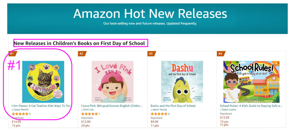Open the I Am Pawso title link

pyautogui.click(x=42, y=106)
